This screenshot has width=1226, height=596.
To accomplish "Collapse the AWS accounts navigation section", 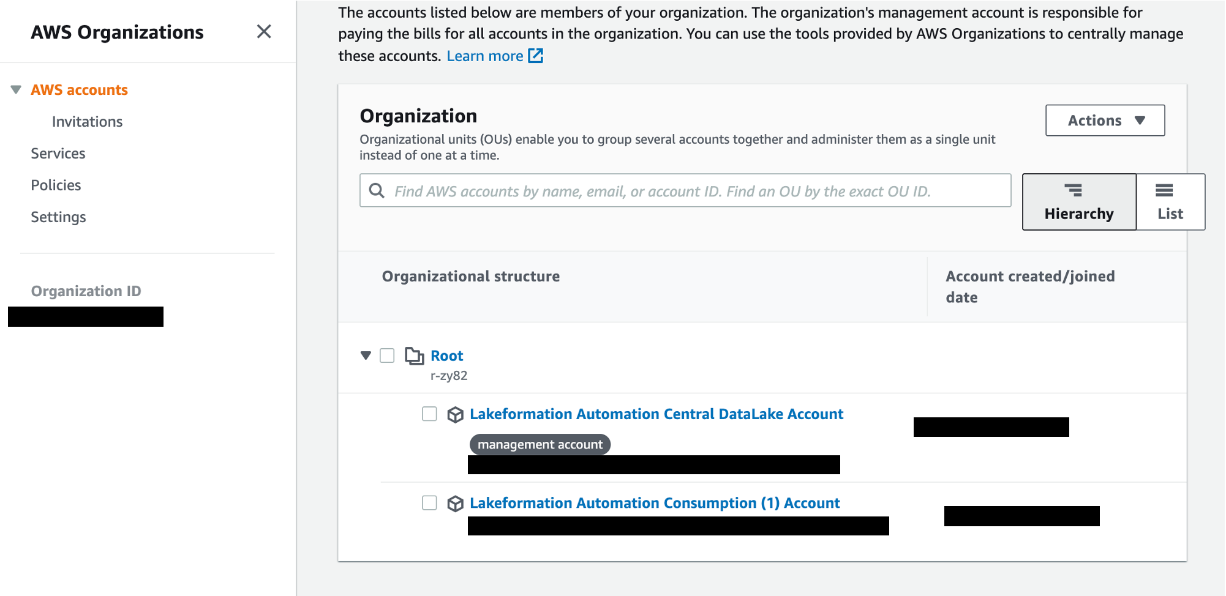I will click(16, 90).
